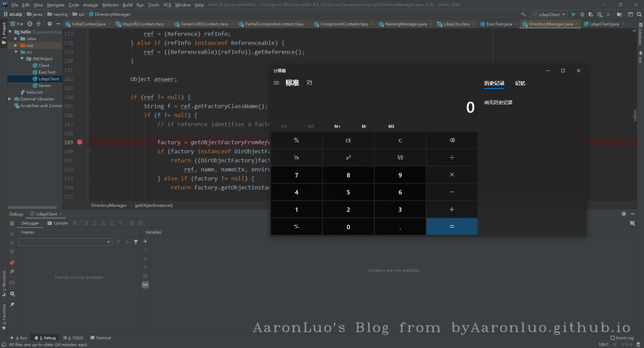The image size is (644, 348).
Task: Toggle watches display with the glasses icon
Action: coord(145,285)
